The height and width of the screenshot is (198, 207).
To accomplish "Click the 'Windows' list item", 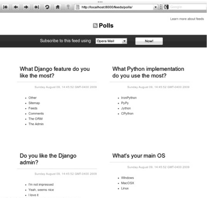I will tap(127, 178).
